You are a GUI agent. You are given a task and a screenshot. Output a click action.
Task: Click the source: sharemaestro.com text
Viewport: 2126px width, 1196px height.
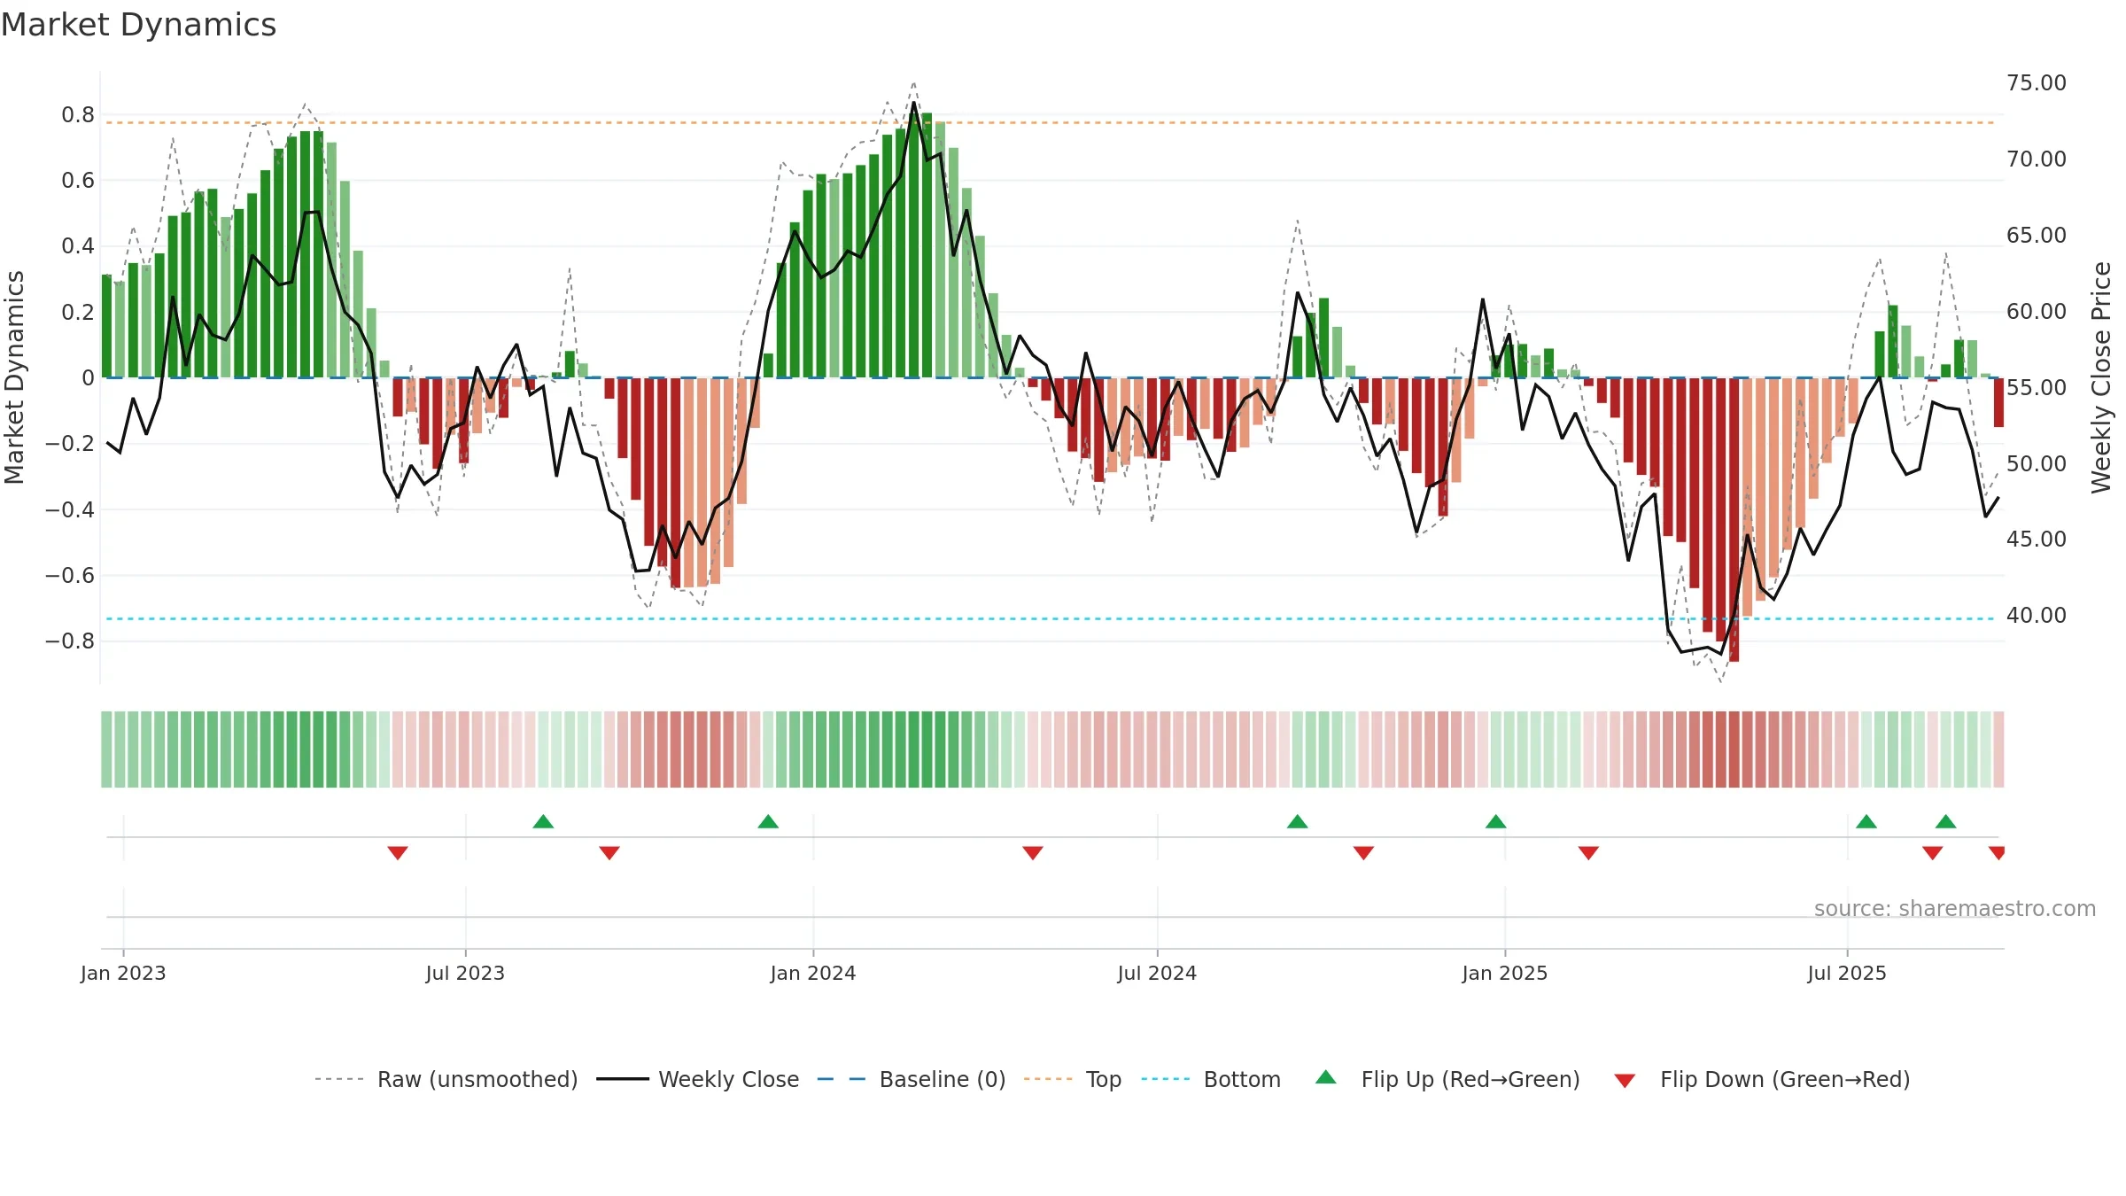1954,908
